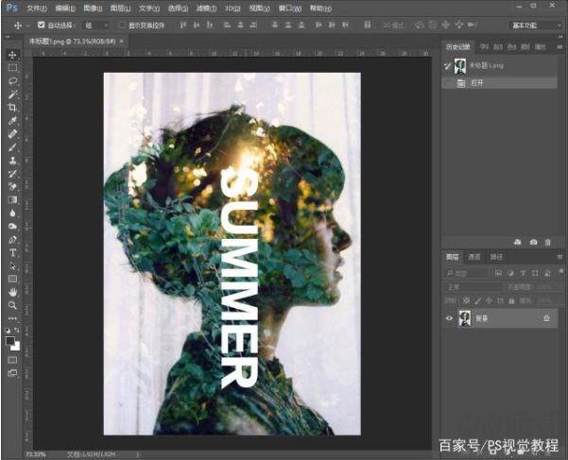Image resolution: width=568 pixels, height=460 pixels.
Task: Click the 打开 history step
Action: [477, 83]
